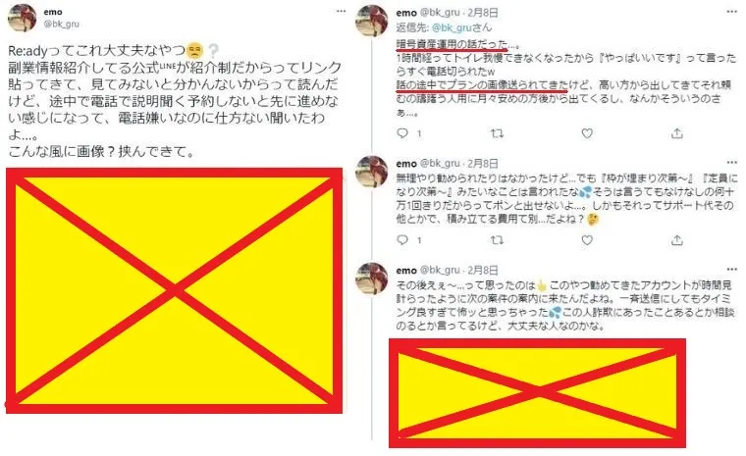This screenshot has width=746, height=456.
Task: Open large crossed-out yellow image in main tweet
Action: tap(174, 290)
